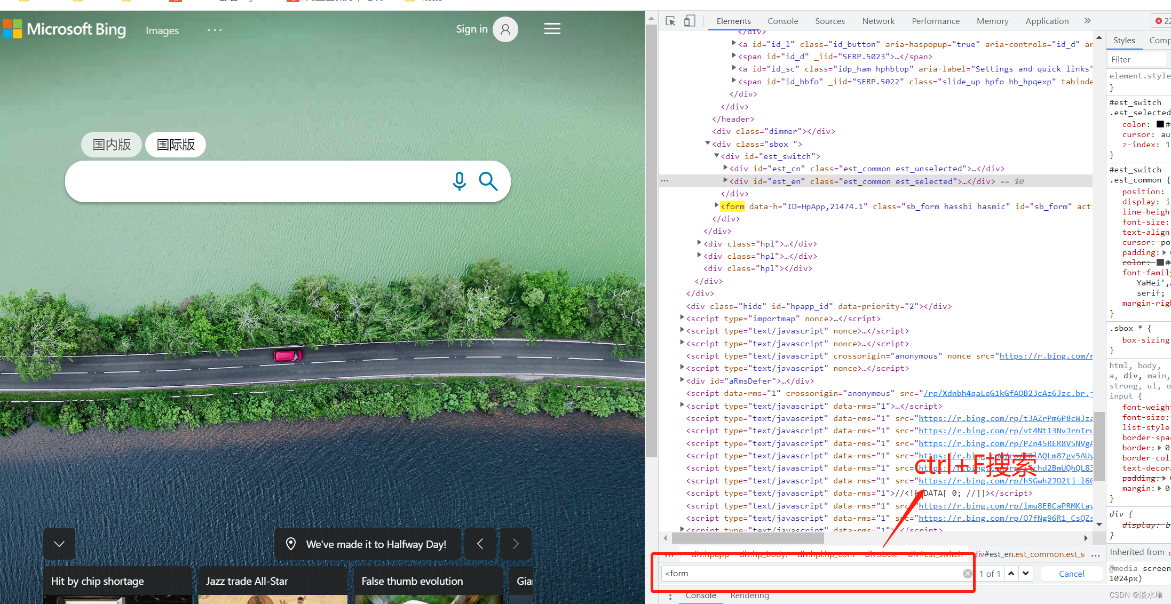
Task: Click the 国际版 toggle button
Action: pos(175,144)
